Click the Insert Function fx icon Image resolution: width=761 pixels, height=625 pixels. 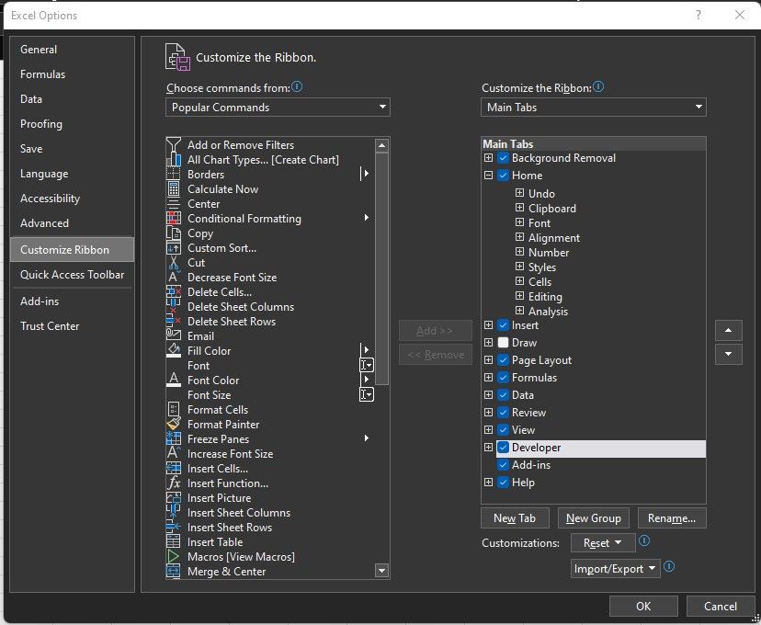click(174, 483)
